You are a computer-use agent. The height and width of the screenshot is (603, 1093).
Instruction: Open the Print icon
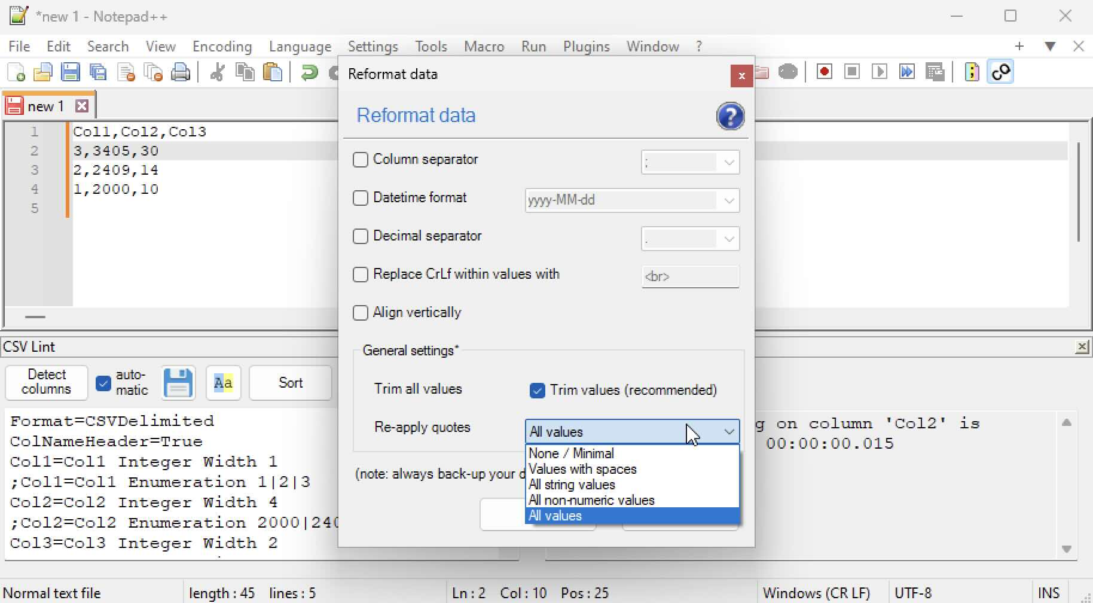[x=180, y=72]
